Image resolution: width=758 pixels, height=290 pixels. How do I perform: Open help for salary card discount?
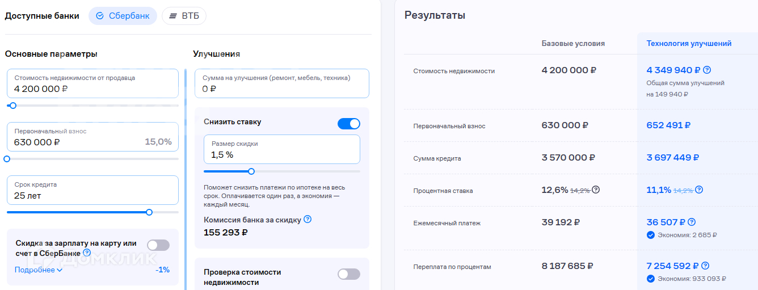click(87, 253)
